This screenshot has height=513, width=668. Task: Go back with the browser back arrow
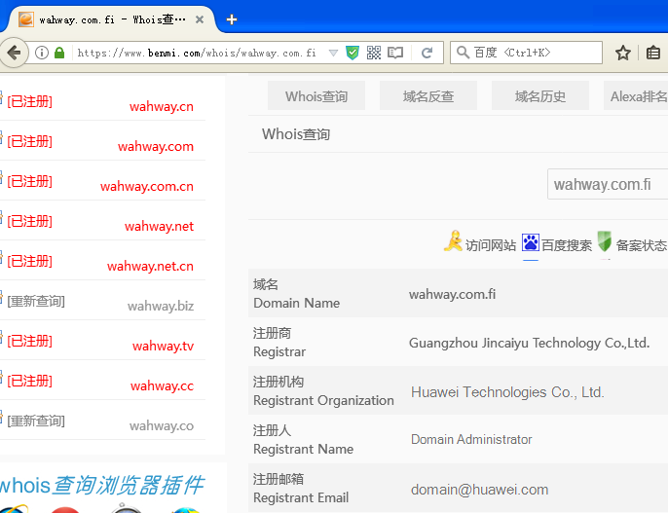[14, 53]
